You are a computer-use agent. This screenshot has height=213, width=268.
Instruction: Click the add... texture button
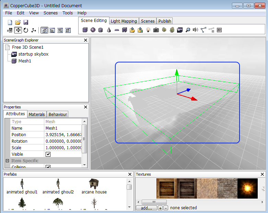point(147,208)
